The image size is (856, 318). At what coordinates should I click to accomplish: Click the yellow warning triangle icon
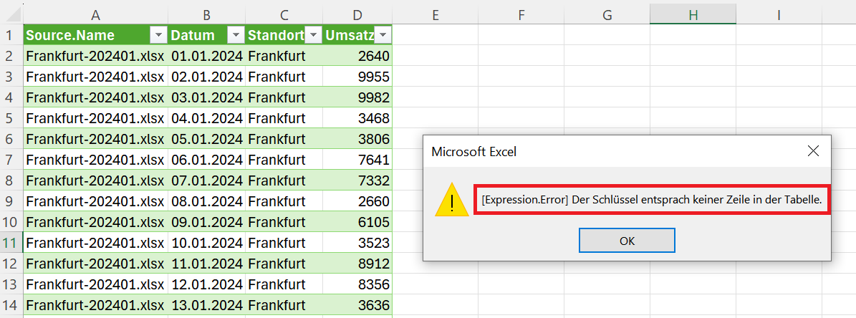click(451, 200)
